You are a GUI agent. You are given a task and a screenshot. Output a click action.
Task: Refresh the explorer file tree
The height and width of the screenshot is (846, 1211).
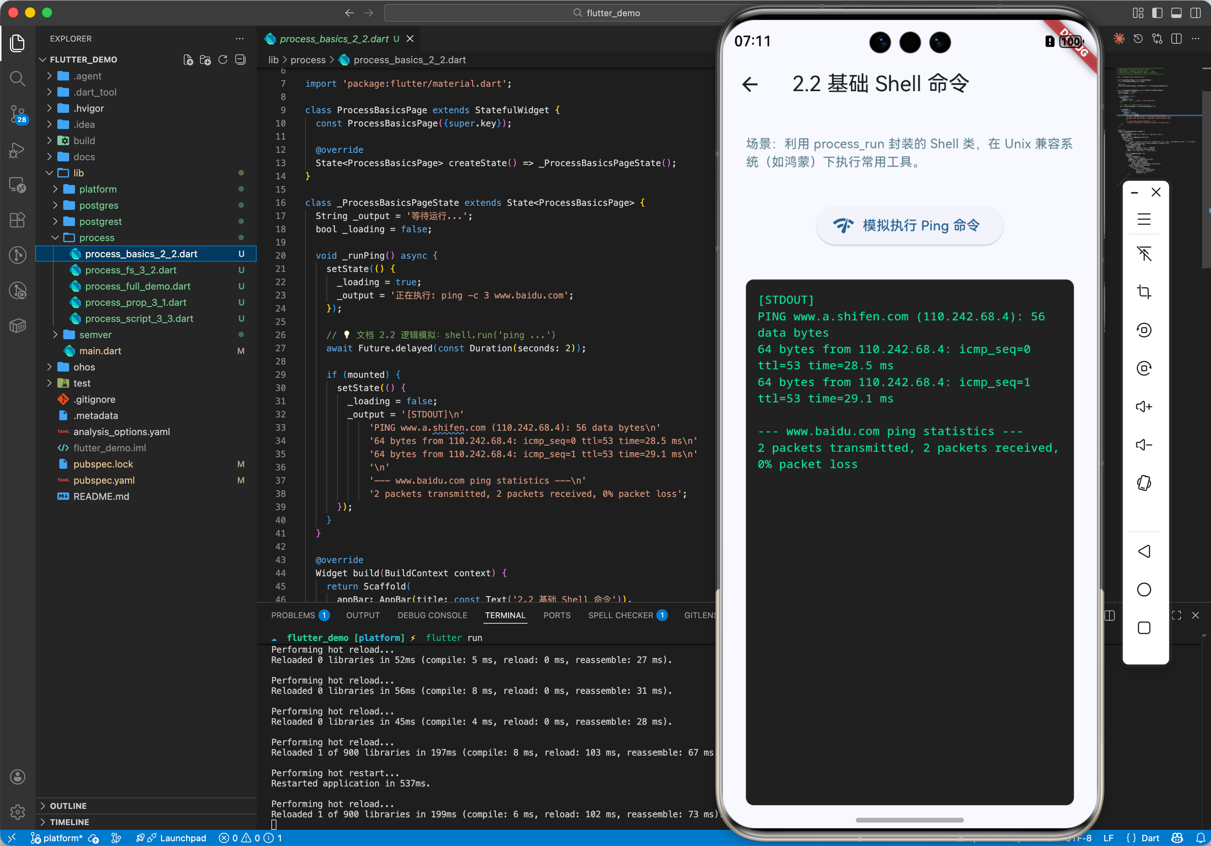[222, 60]
